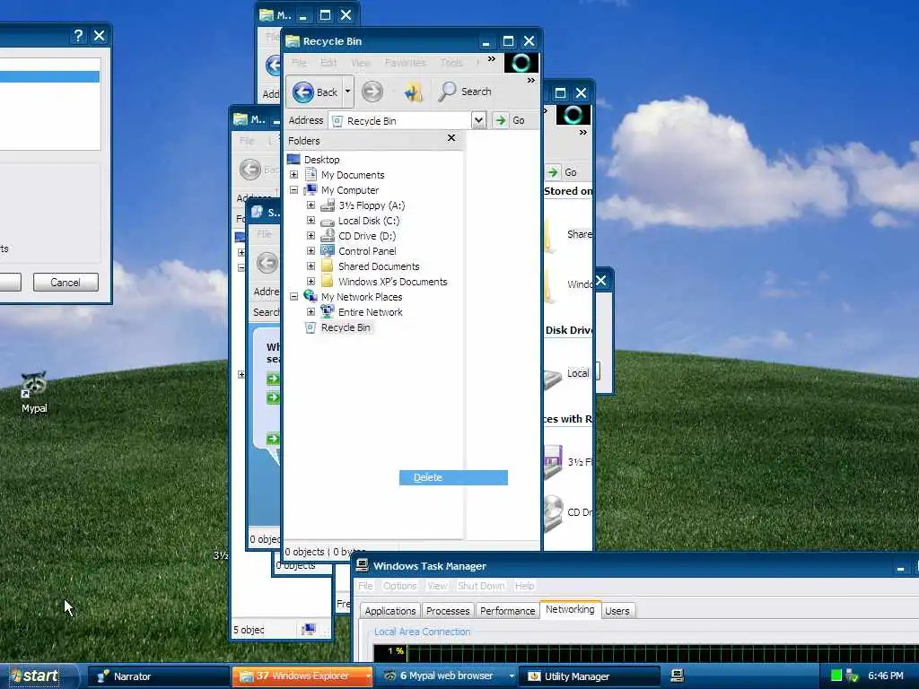919x689 pixels.
Task: Click Go in the My Computer window behind
Action: [x=562, y=172]
